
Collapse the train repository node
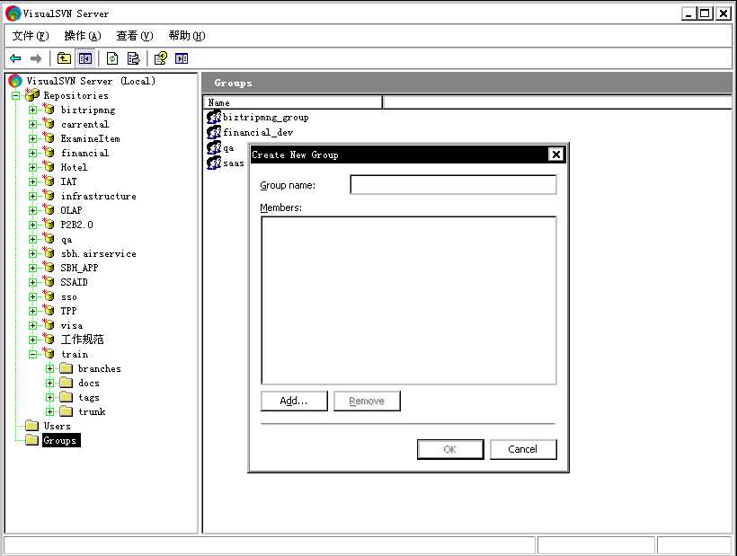coord(33,355)
